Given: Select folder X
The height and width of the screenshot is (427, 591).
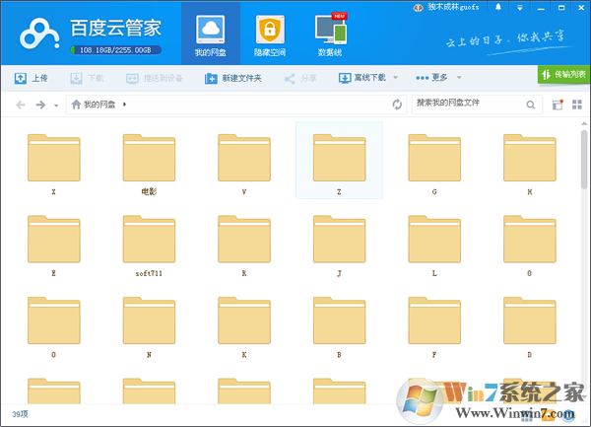Looking at the screenshot, I should (x=54, y=164).
